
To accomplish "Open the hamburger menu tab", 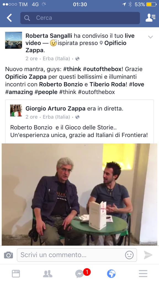I will tap(143, 274).
